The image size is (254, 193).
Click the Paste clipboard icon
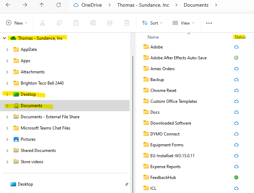coord(76,23)
